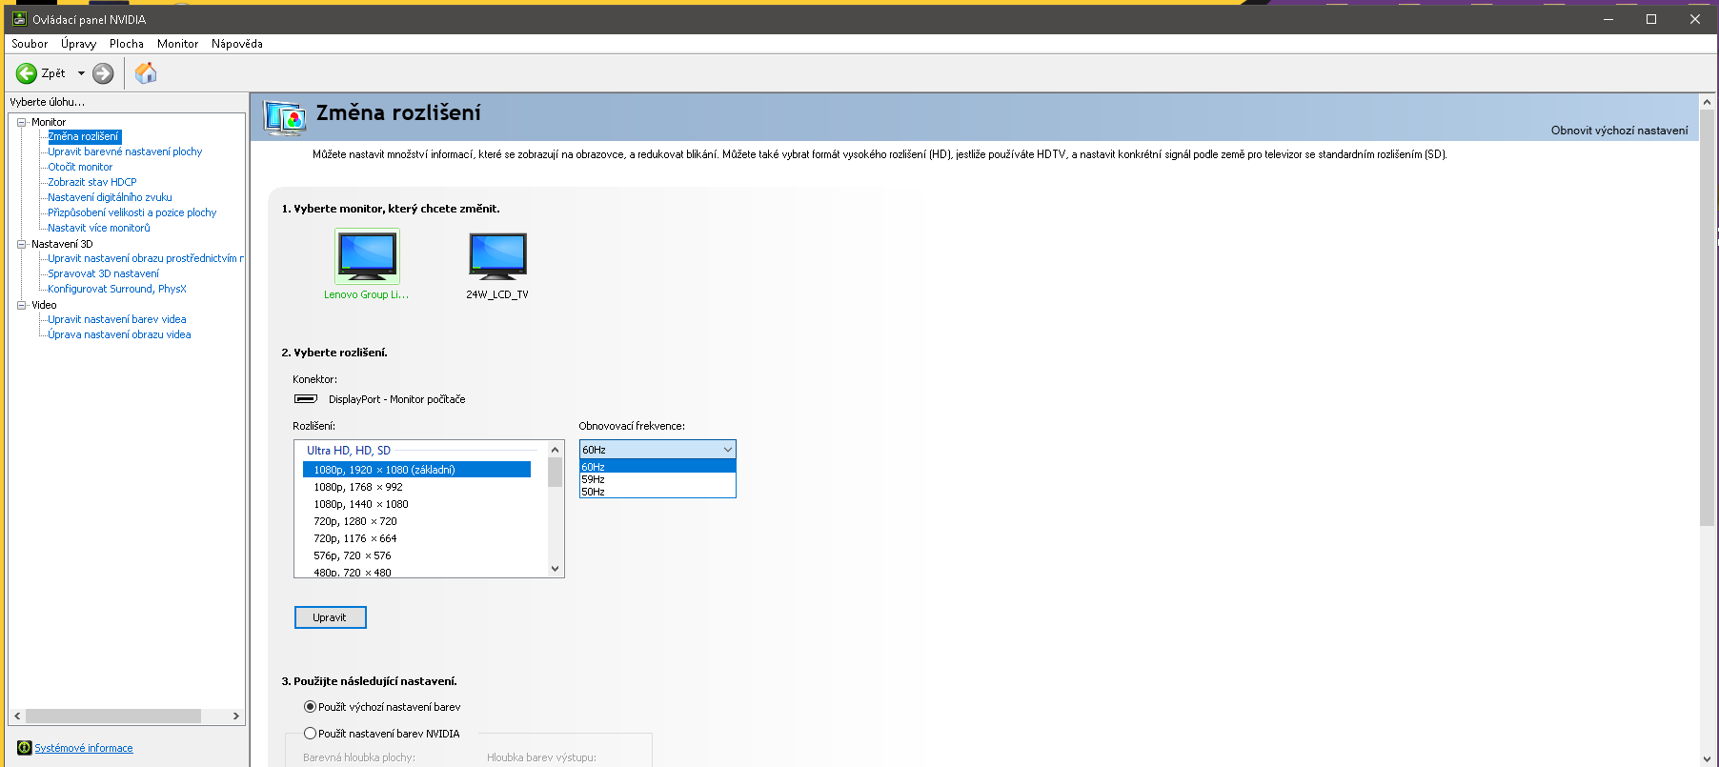Open Upravit nastavení barev videa

117,319
